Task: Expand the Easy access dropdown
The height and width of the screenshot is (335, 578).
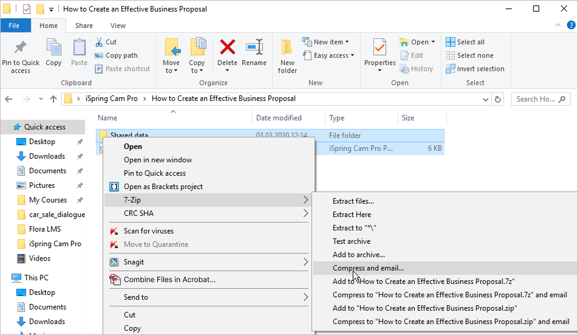Action: point(331,55)
